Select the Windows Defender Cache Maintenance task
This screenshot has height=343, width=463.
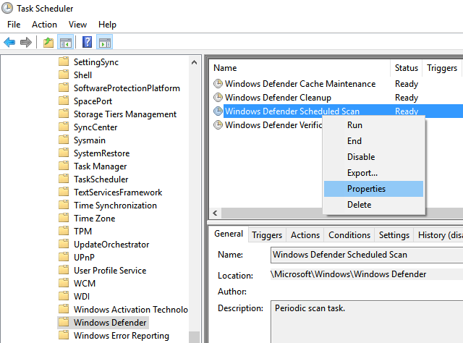[300, 84]
